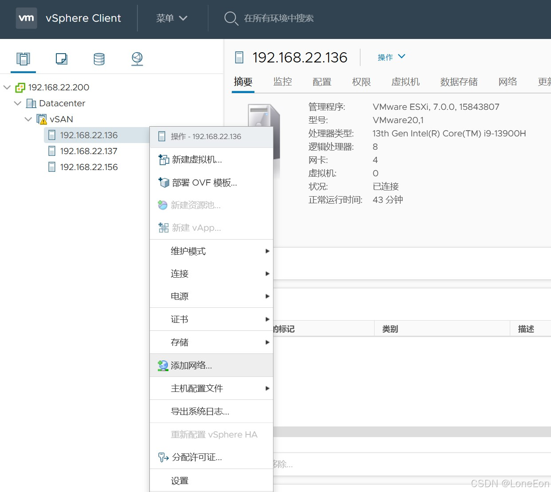The height and width of the screenshot is (492, 551).
Task: Select 添加网络 menu entry
Action: (211, 365)
